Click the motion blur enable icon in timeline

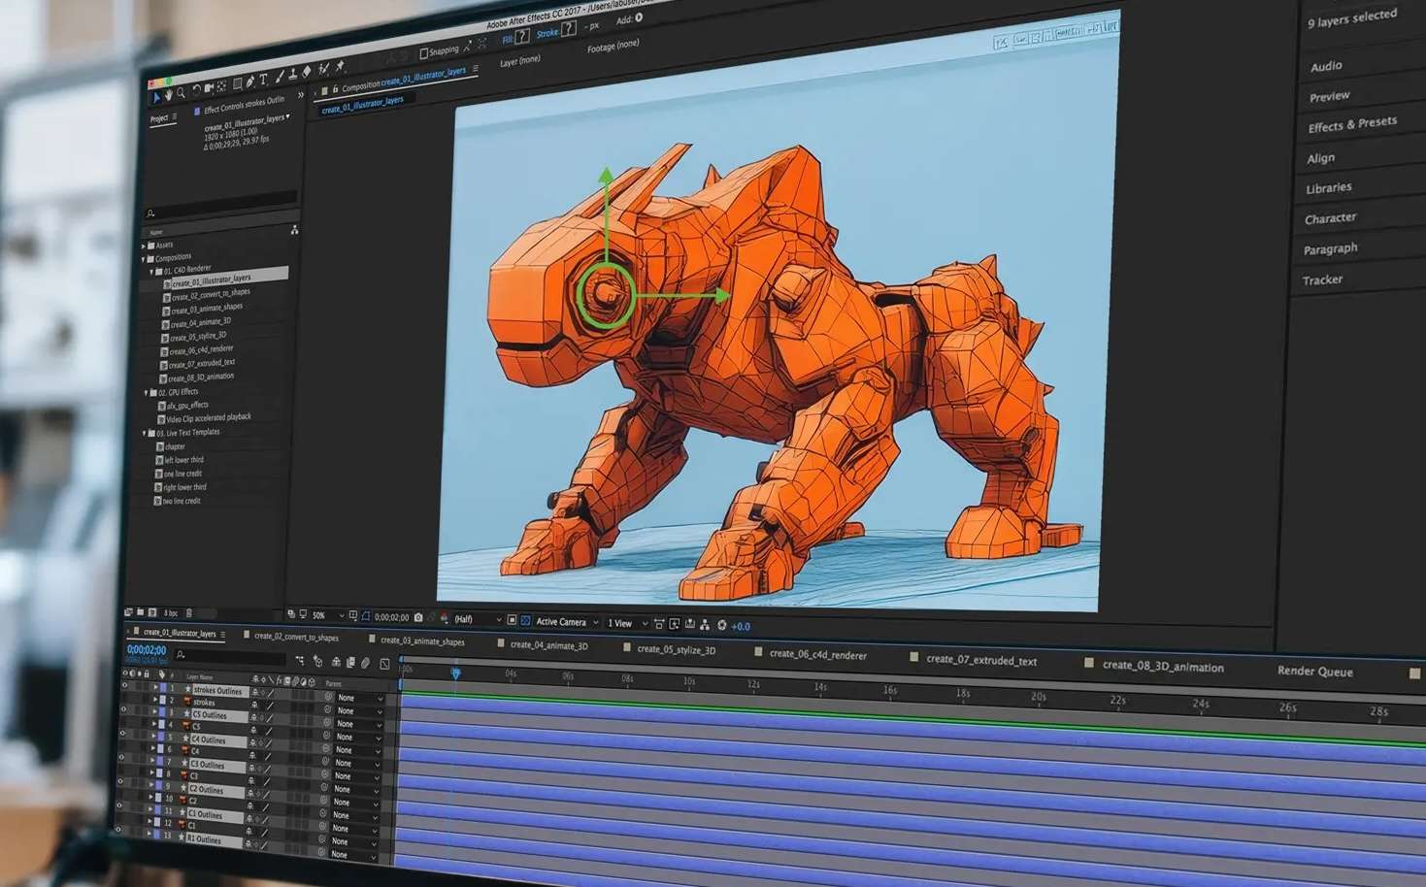[x=365, y=663]
